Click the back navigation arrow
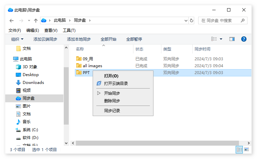 (12, 21)
